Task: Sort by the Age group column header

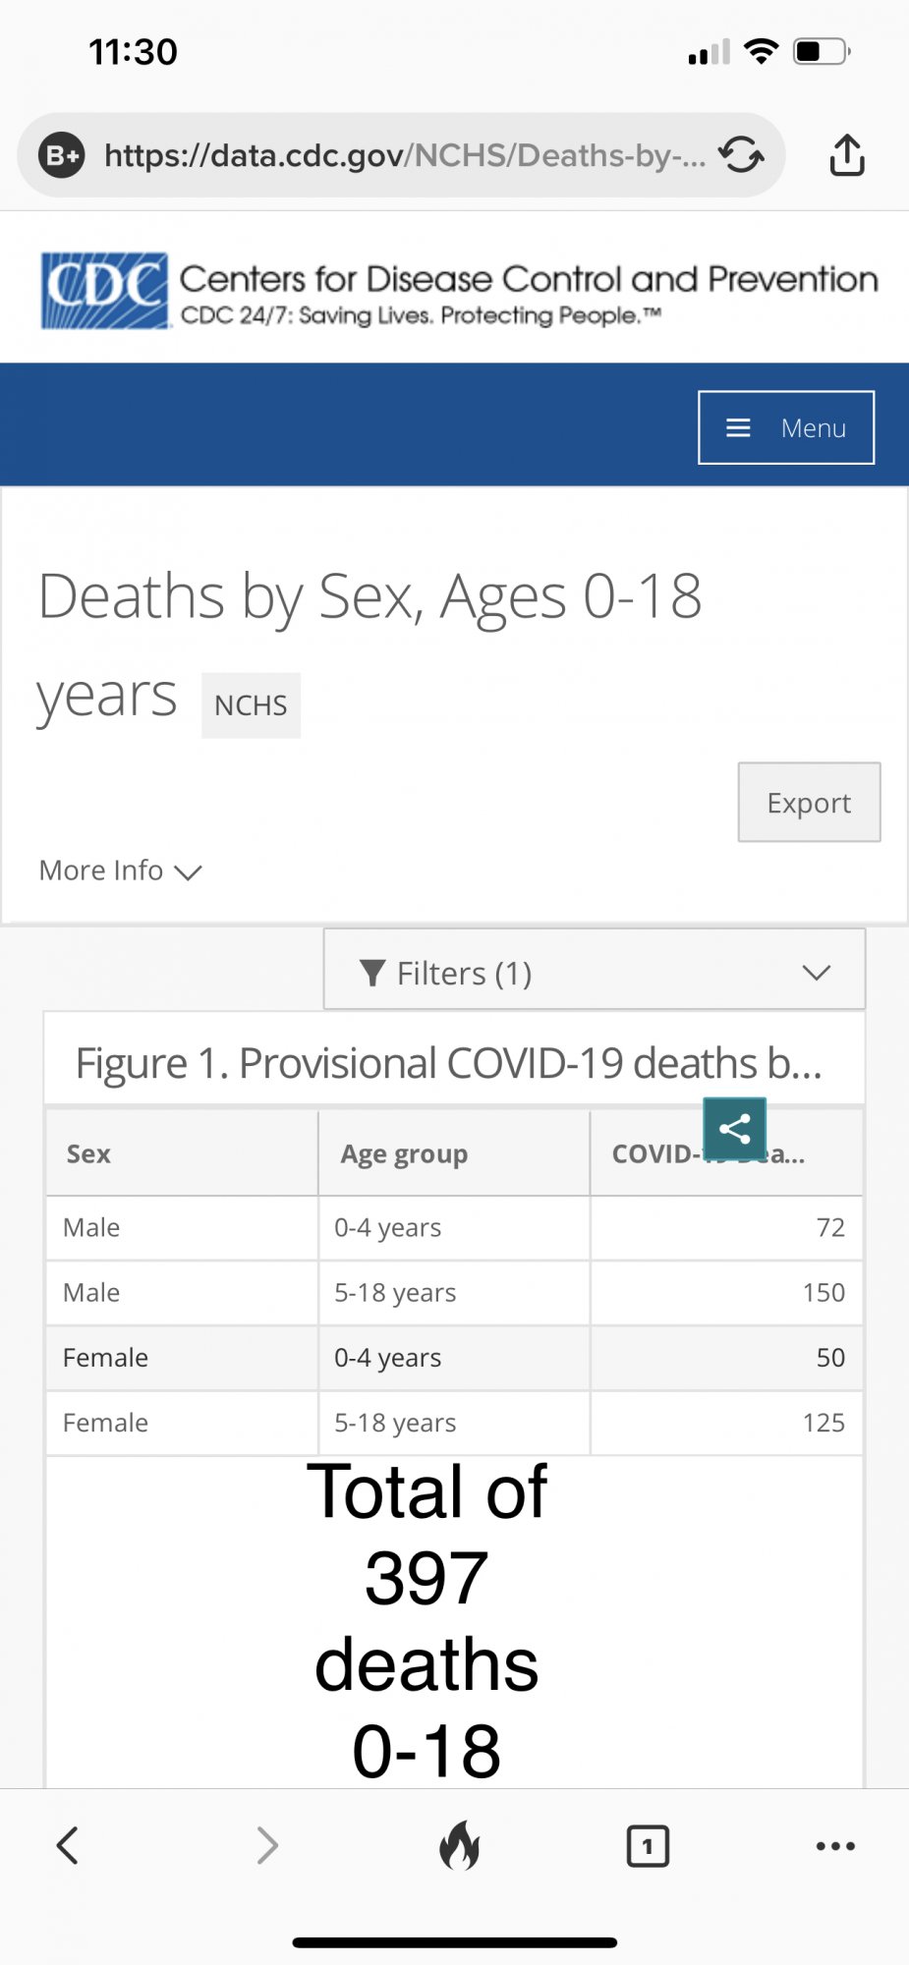Action: pos(404,1153)
